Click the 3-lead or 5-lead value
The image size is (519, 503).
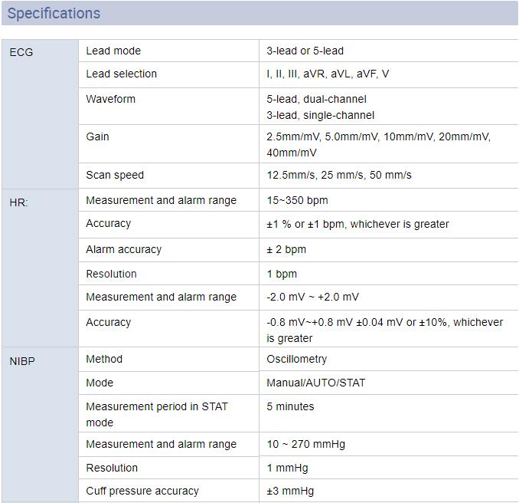305,51
